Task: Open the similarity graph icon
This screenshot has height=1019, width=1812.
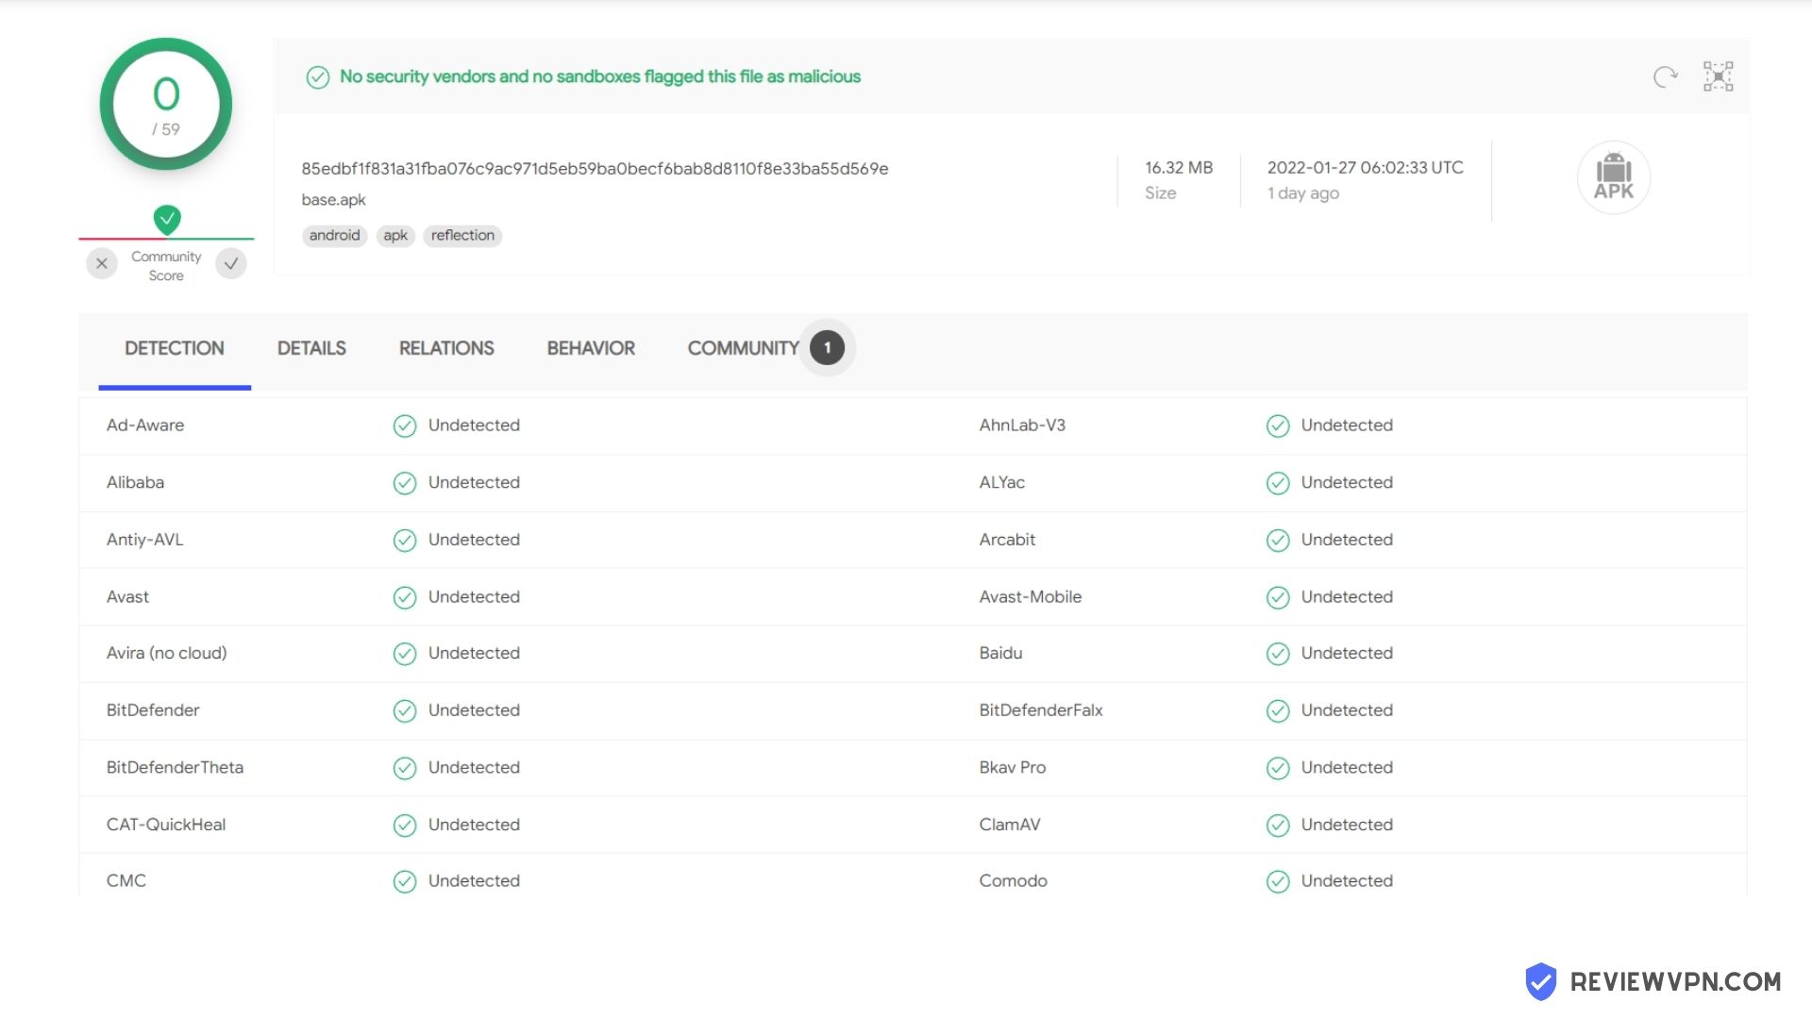Action: 1718,76
